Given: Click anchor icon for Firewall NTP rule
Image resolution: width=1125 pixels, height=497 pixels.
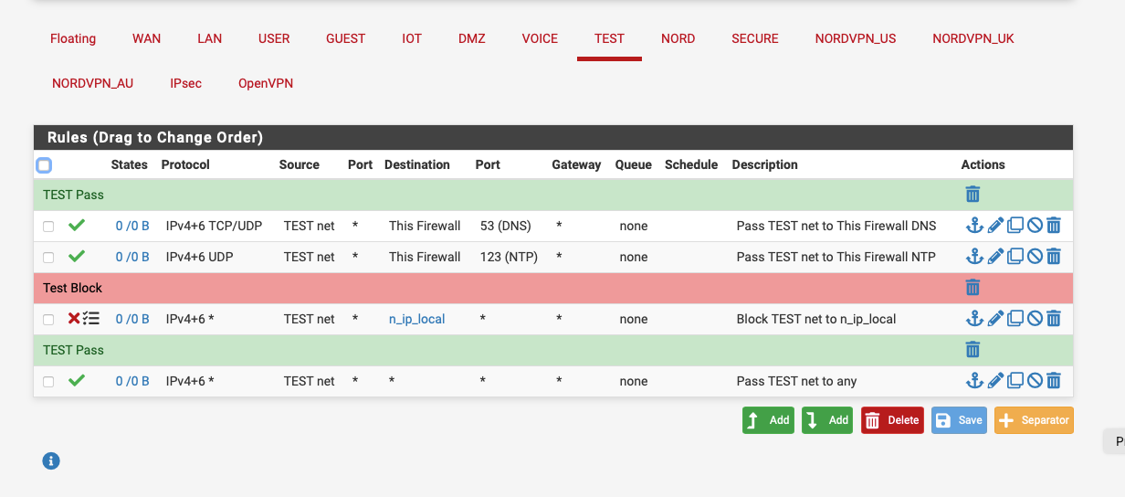Looking at the screenshot, I should [974, 257].
